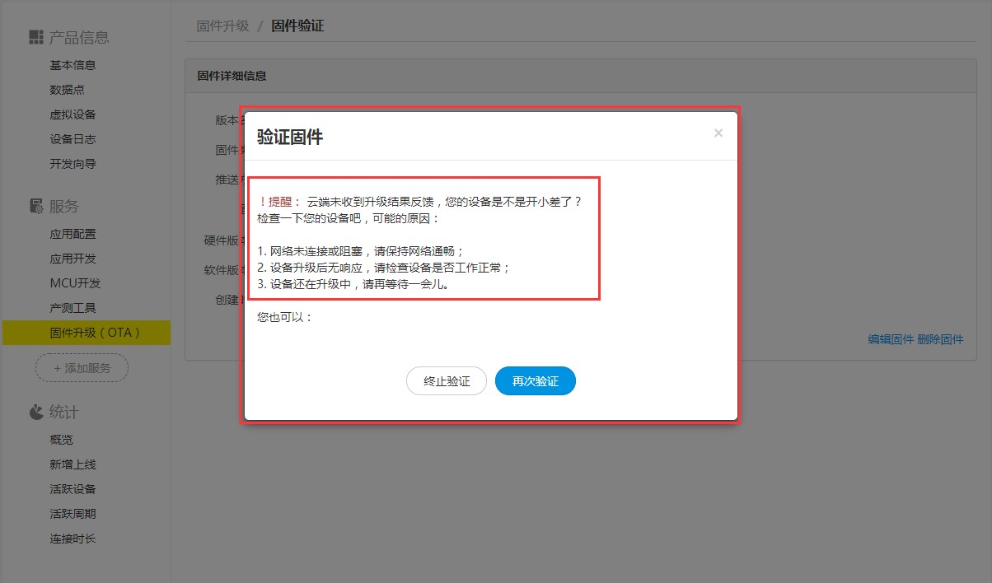Select 产测工具 in sidebar
This screenshot has height=583, width=992.
[73, 308]
